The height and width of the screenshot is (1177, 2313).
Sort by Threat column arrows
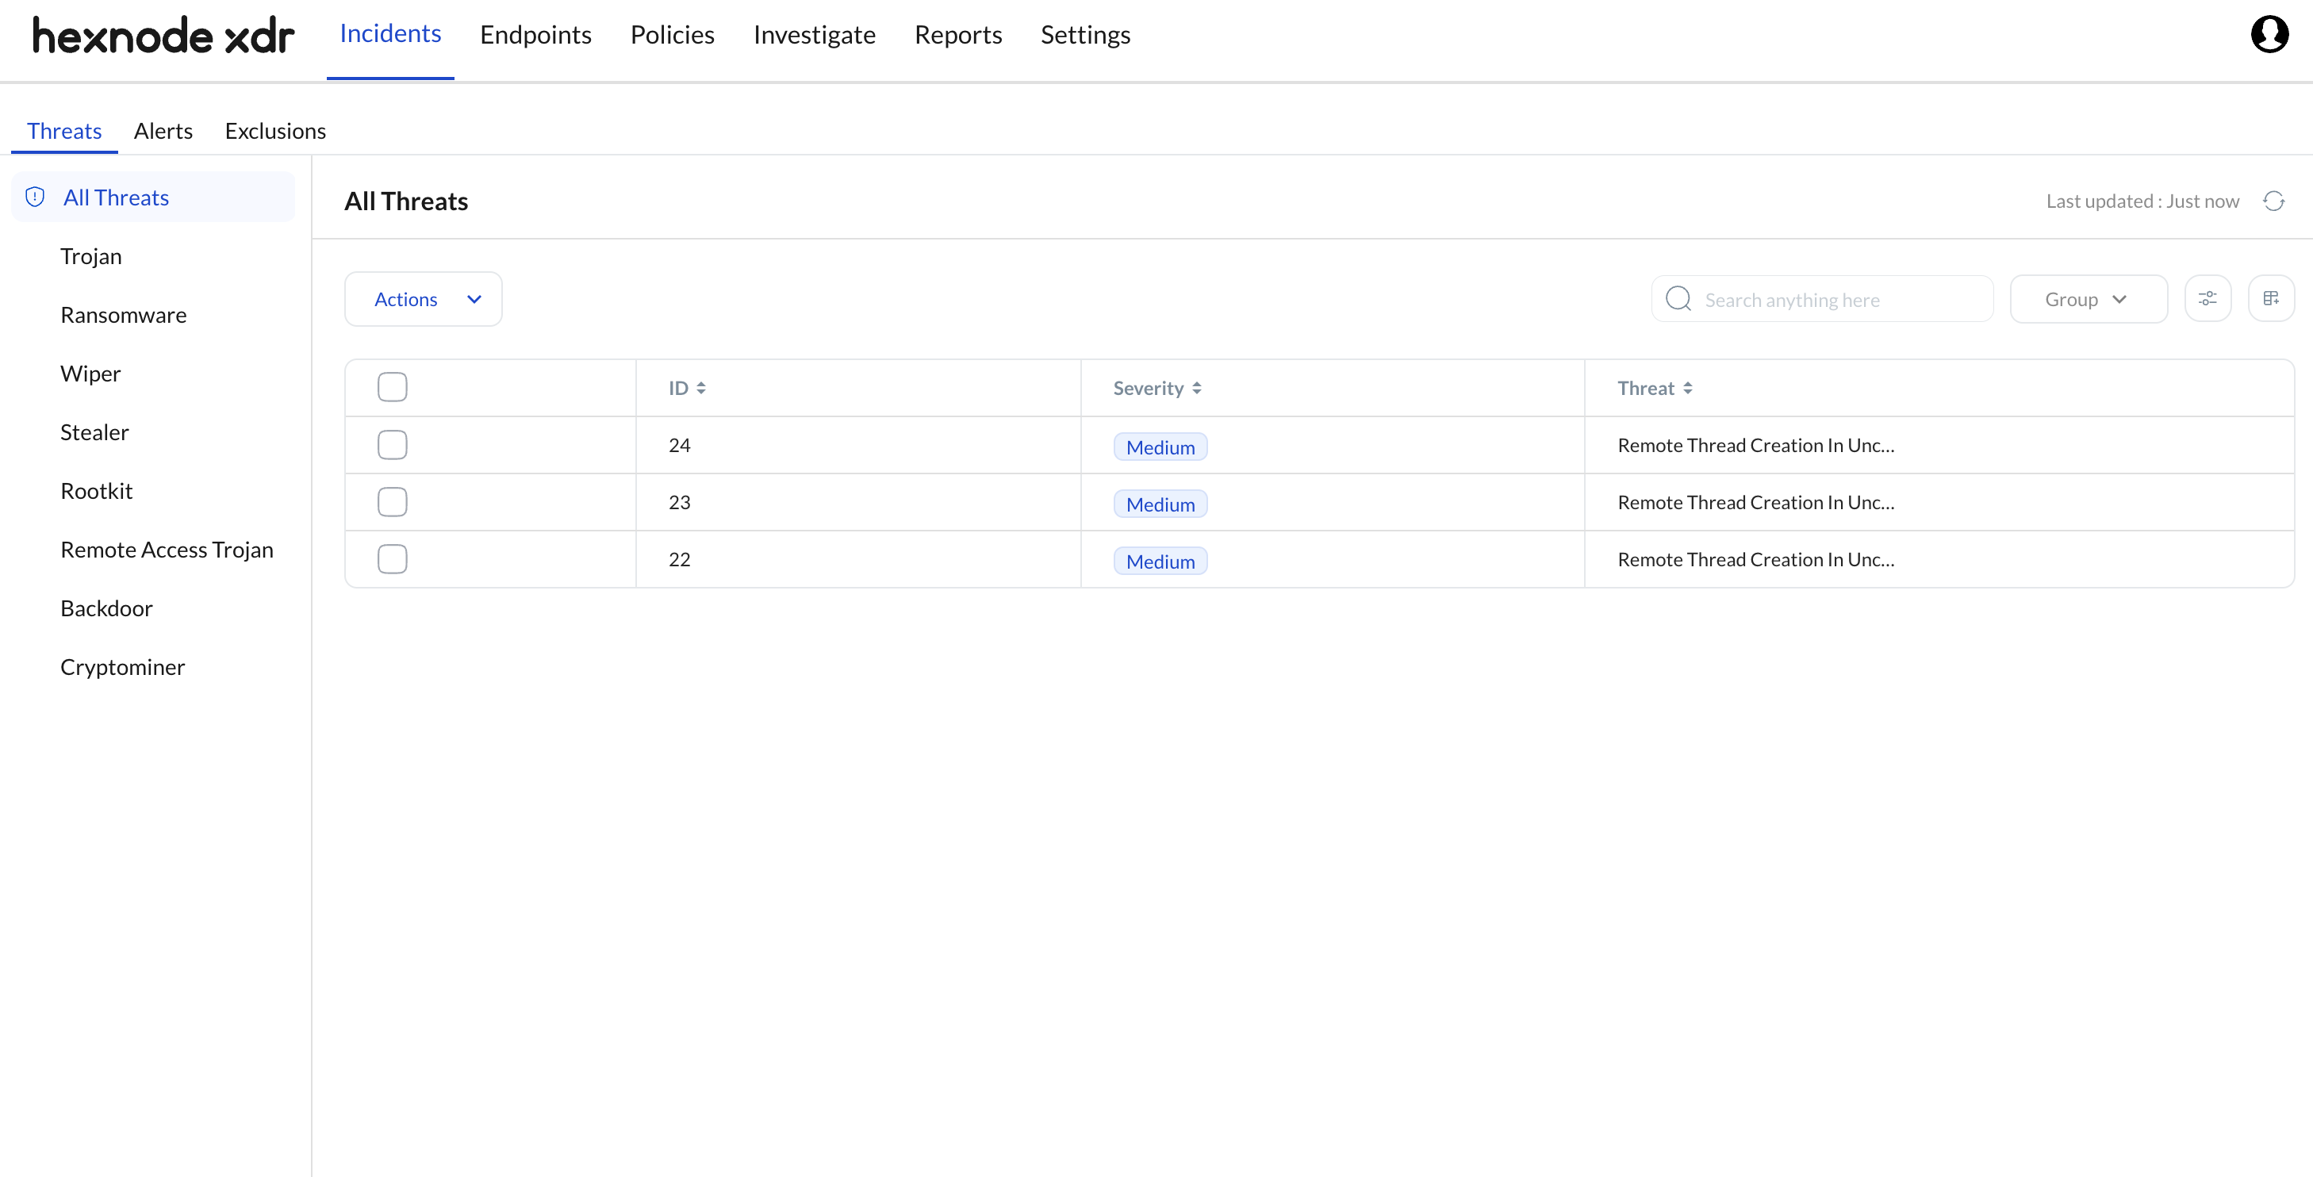1688,388
